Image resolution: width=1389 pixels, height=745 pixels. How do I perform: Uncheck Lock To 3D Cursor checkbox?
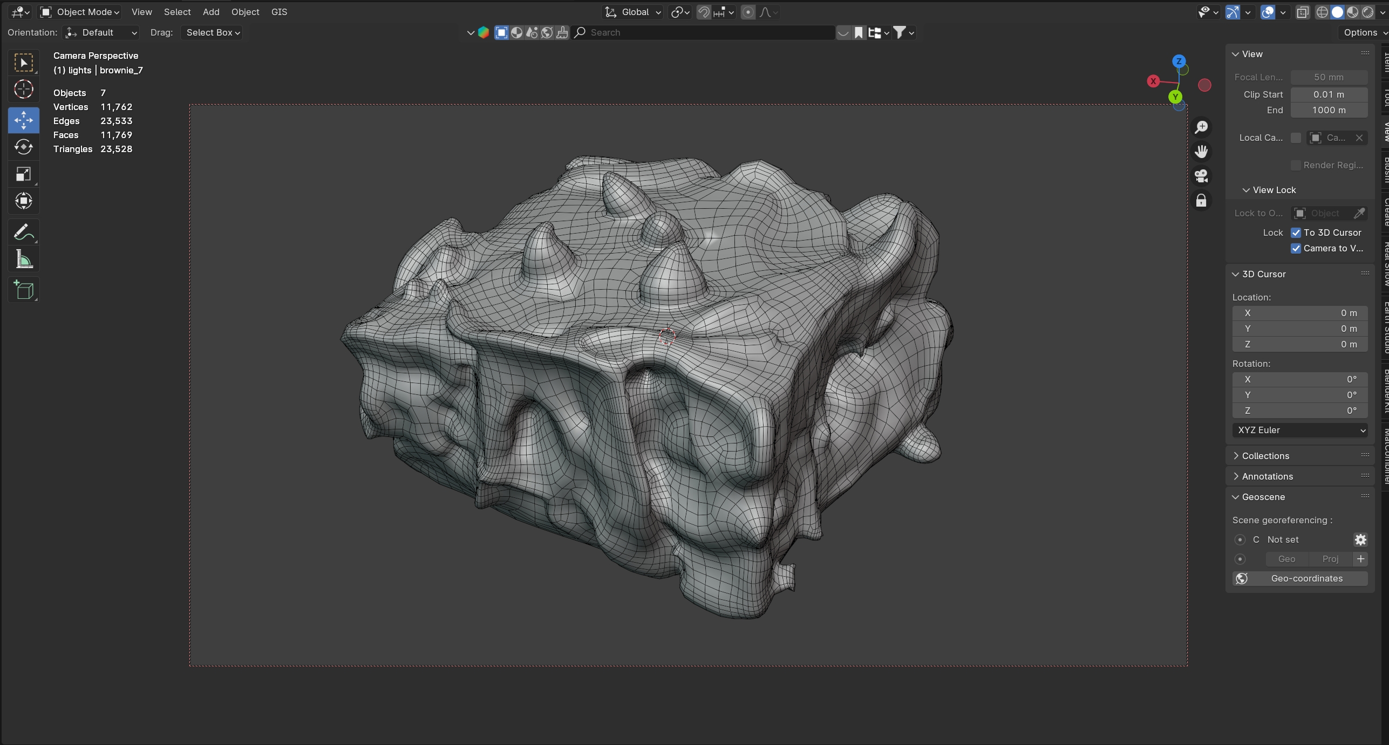1296,233
